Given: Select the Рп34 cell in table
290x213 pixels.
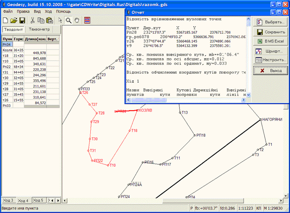Looking at the screenshot, I should 7,44.
